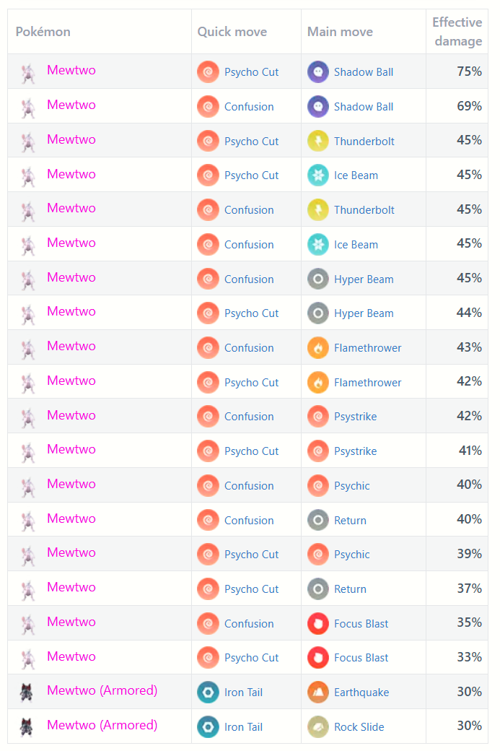Click the fighting icon beside the first Focus Blast
This screenshot has height=751, width=500.
pyautogui.click(x=318, y=623)
